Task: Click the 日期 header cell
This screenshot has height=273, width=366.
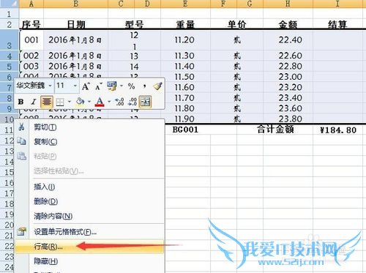Action: pos(76,24)
